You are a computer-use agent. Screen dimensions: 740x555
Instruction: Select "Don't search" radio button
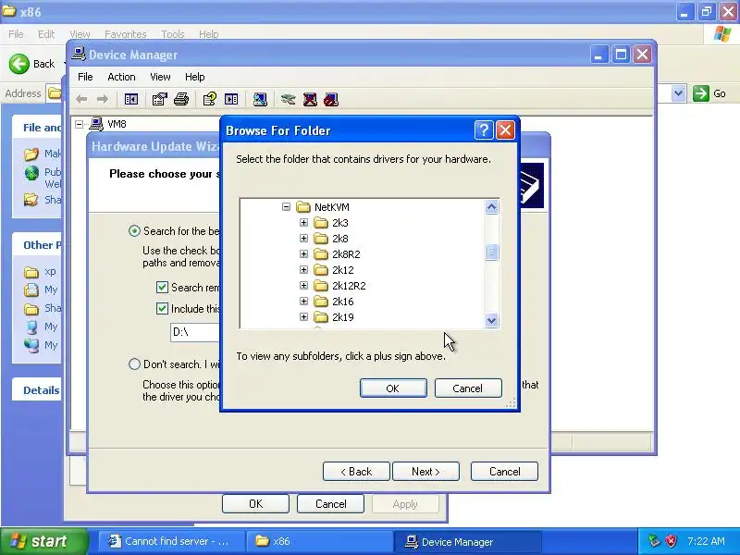(134, 364)
